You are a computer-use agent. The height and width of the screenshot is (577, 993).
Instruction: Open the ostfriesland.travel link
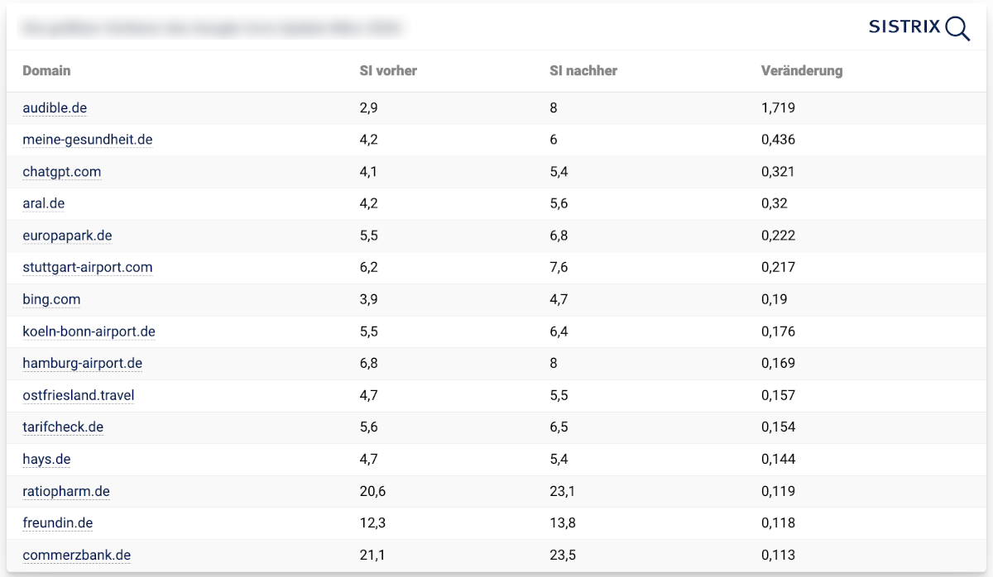pyautogui.click(x=79, y=395)
